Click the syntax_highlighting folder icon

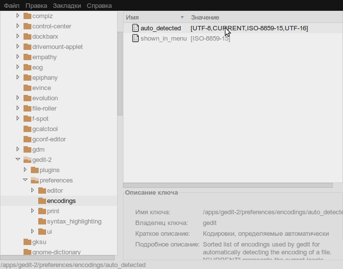[42, 221]
